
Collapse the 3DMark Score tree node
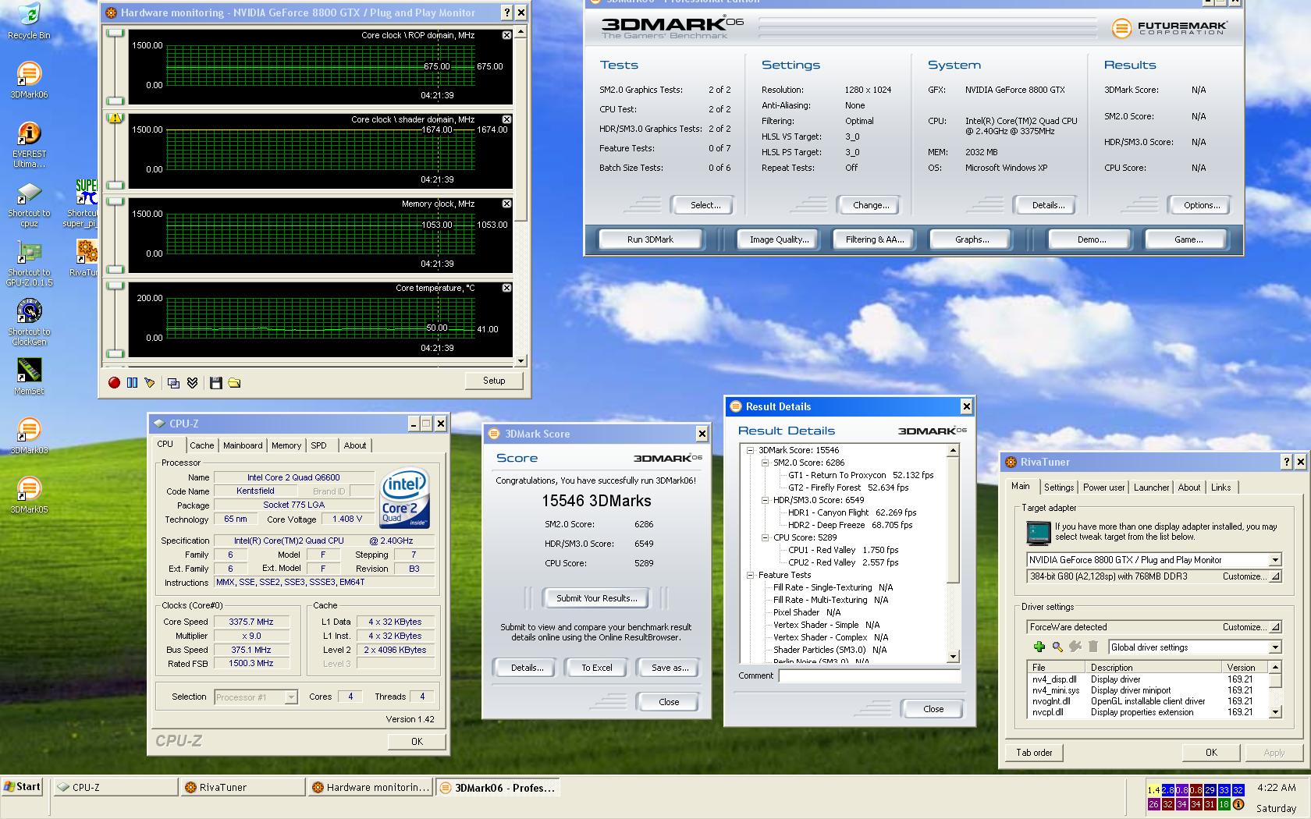point(750,450)
